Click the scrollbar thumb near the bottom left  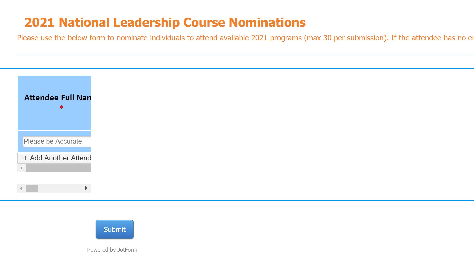[x=32, y=188]
